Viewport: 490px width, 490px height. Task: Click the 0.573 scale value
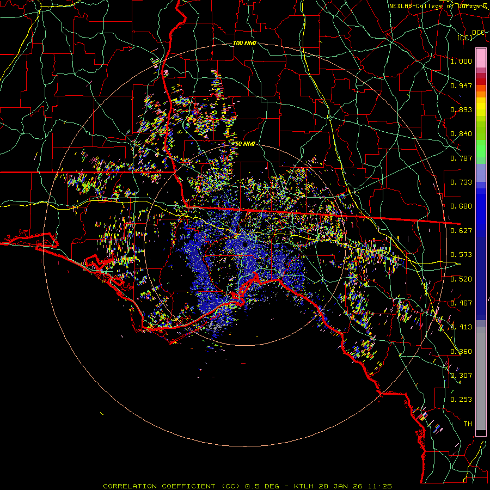[461, 255]
